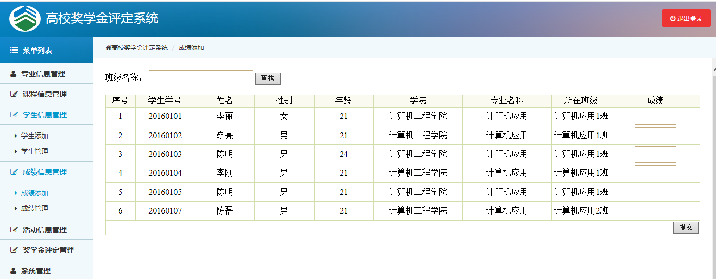This screenshot has height=279, width=716.
Task: Click the 高校奖学金评定系统 header title
Action: click(x=102, y=19)
